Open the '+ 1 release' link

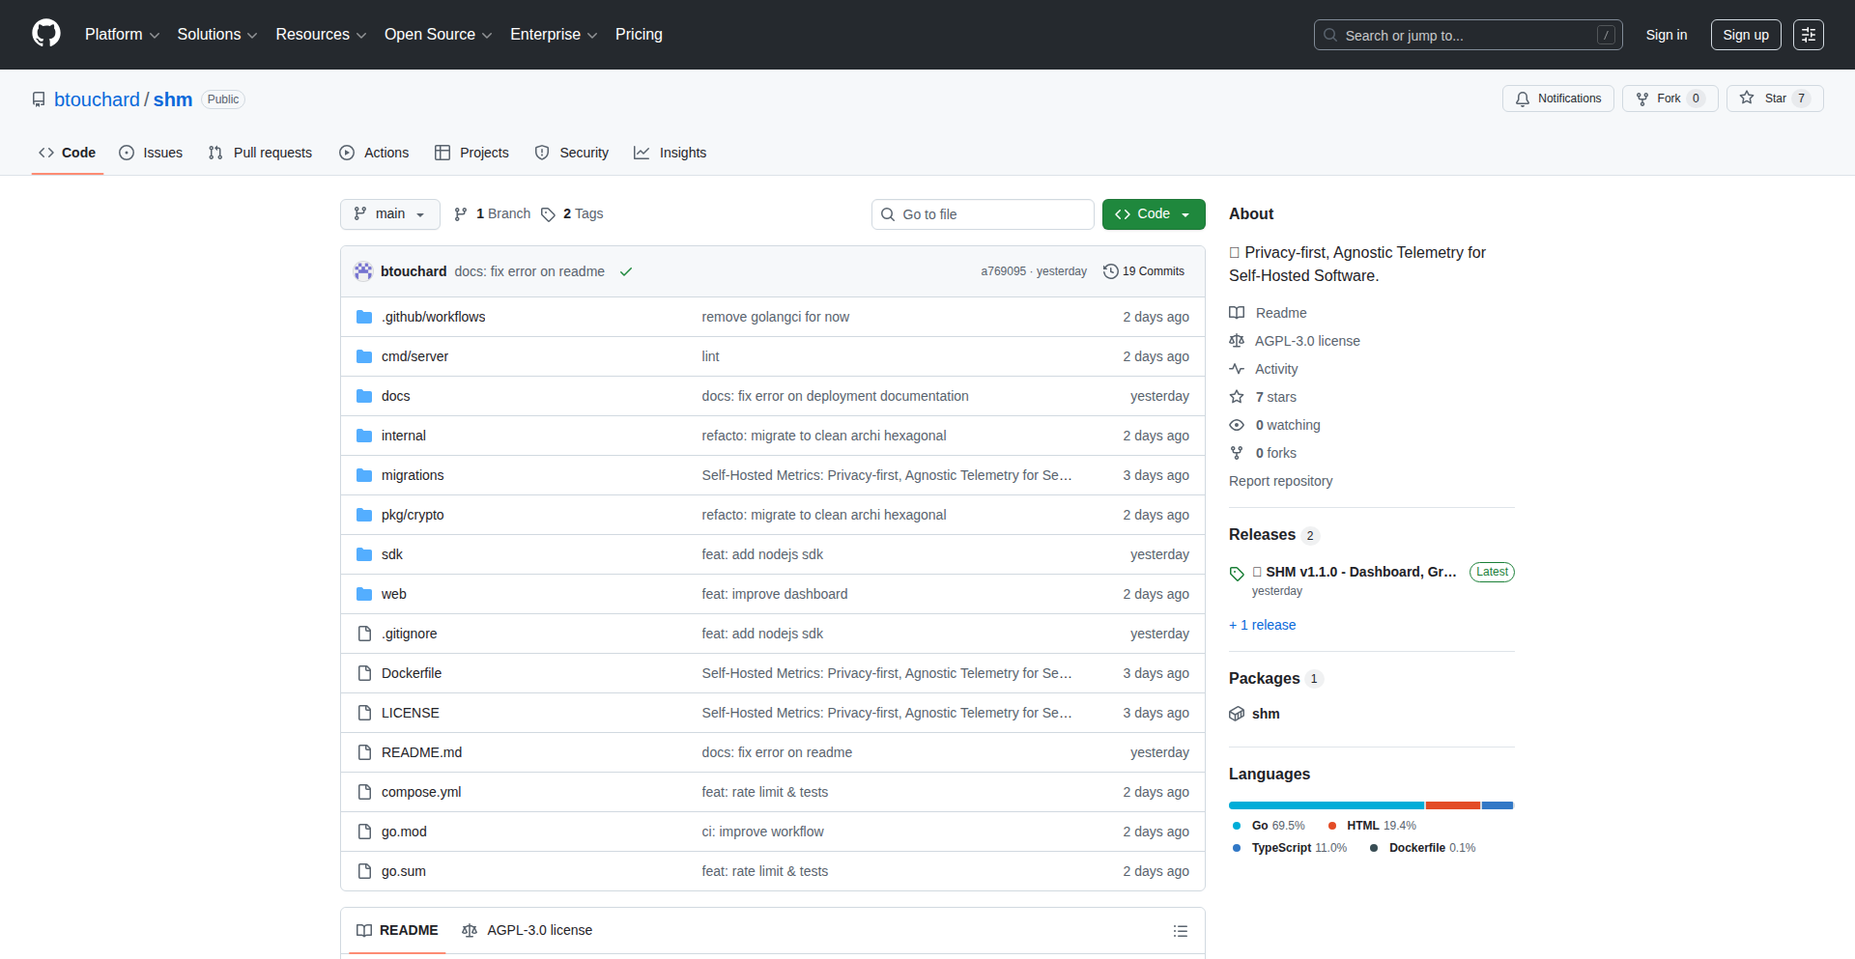[1262, 625]
